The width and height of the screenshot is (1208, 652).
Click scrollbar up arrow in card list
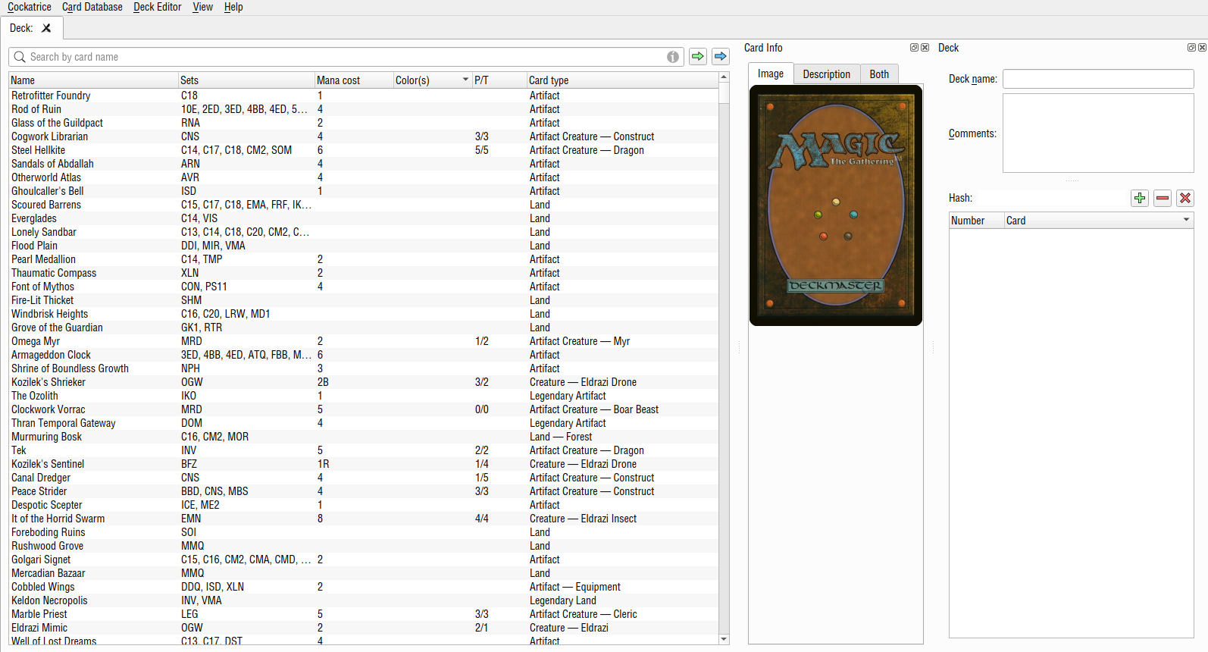click(x=724, y=77)
